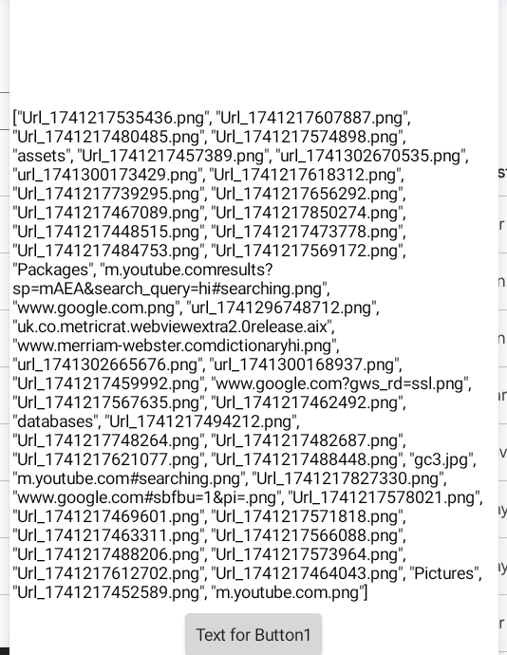This screenshot has width=507, height=655.
Task: Select the 'assets' entry in the list
Action: click(42, 156)
